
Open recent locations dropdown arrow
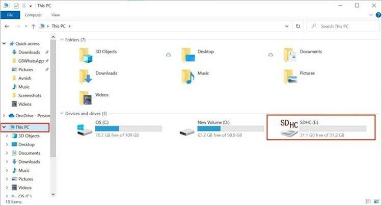26,27
